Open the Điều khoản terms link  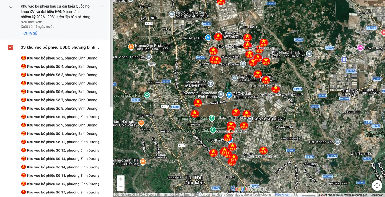[282, 195]
